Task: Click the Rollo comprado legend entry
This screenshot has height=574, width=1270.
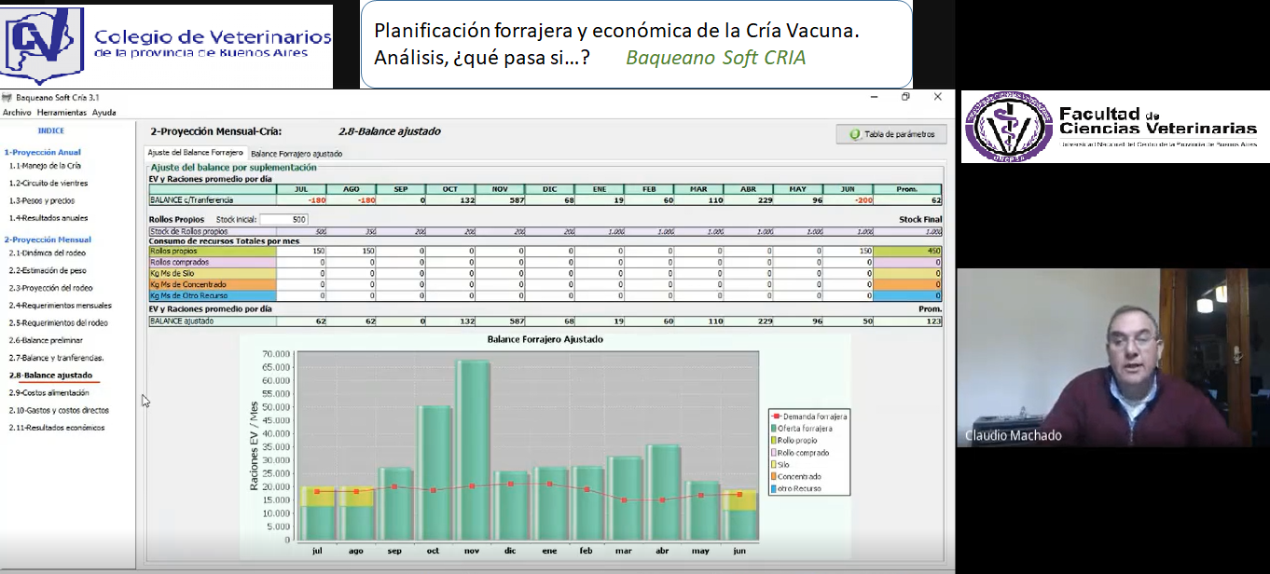Action: [799, 453]
